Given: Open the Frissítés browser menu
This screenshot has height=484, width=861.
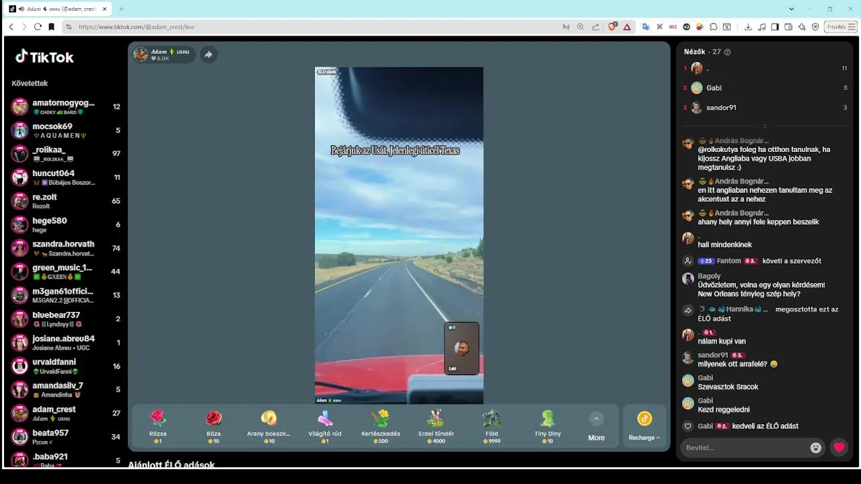Looking at the screenshot, I should tap(841, 27).
